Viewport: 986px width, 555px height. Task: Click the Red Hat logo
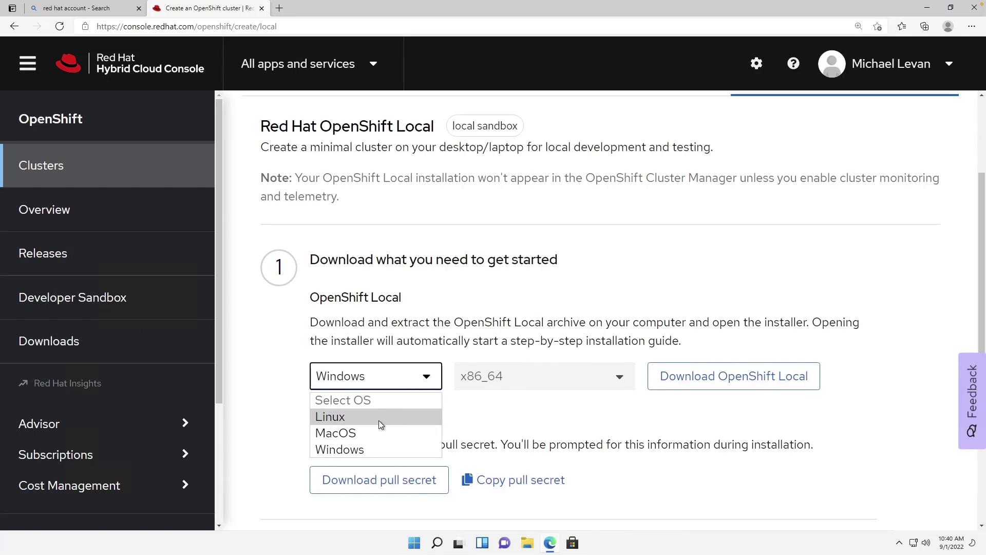[x=68, y=64]
